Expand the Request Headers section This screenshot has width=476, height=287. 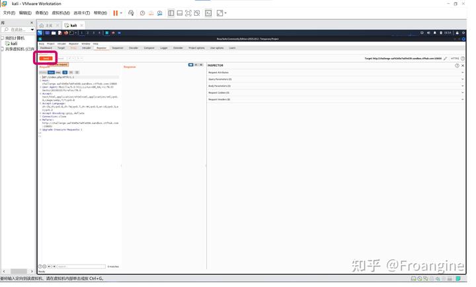coord(335,100)
